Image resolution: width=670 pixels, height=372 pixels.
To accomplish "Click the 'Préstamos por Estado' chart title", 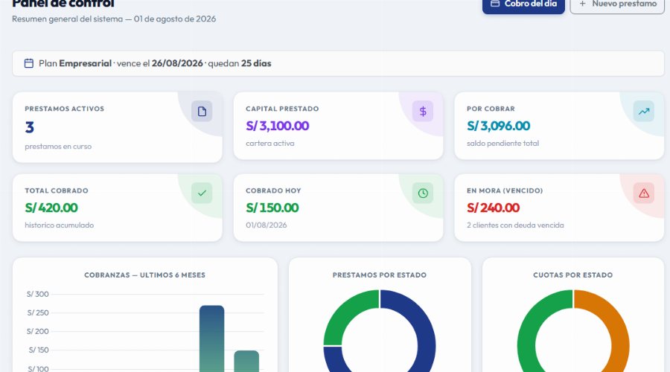I will pyautogui.click(x=380, y=275).
